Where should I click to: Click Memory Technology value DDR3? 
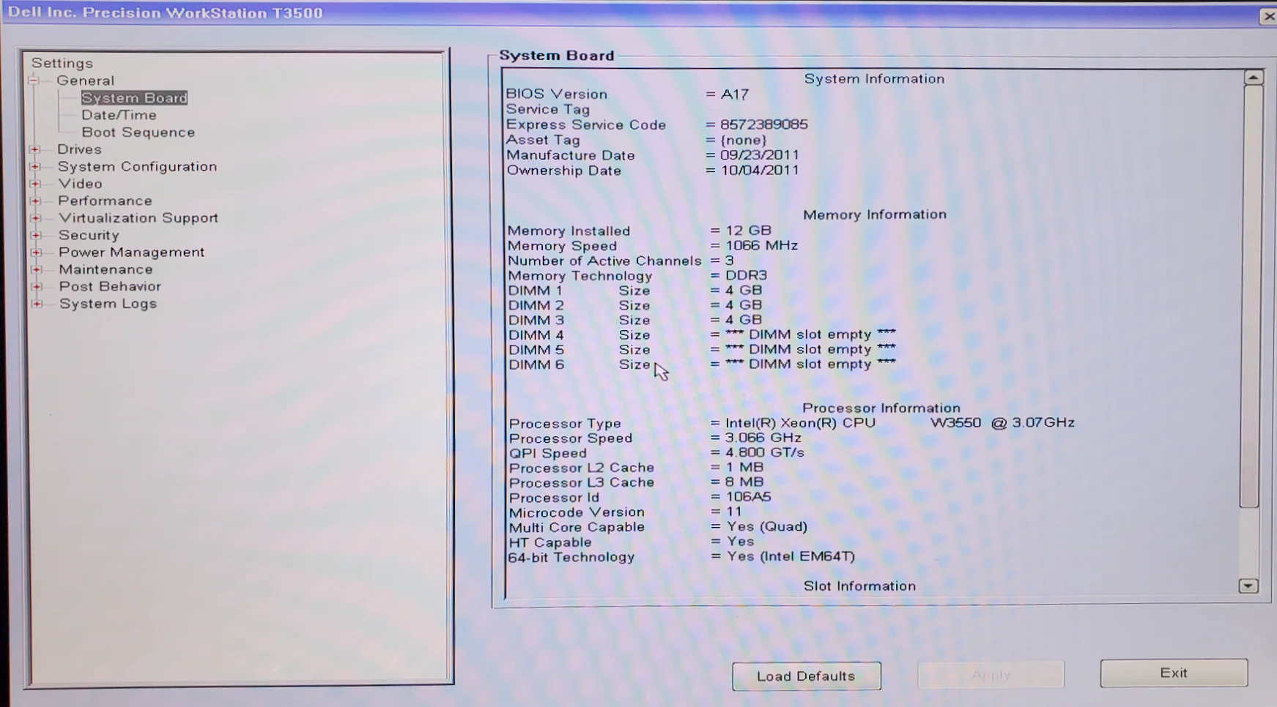[746, 276]
